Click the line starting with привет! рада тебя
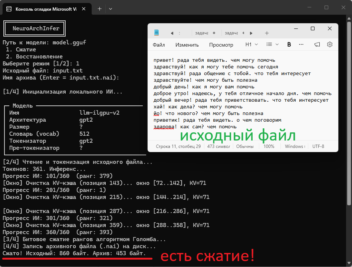This screenshot has width=352, height=267. pyautogui.click(x=214, y=60)
